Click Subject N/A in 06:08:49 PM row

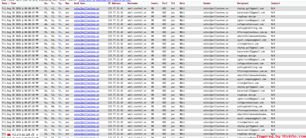273,9
